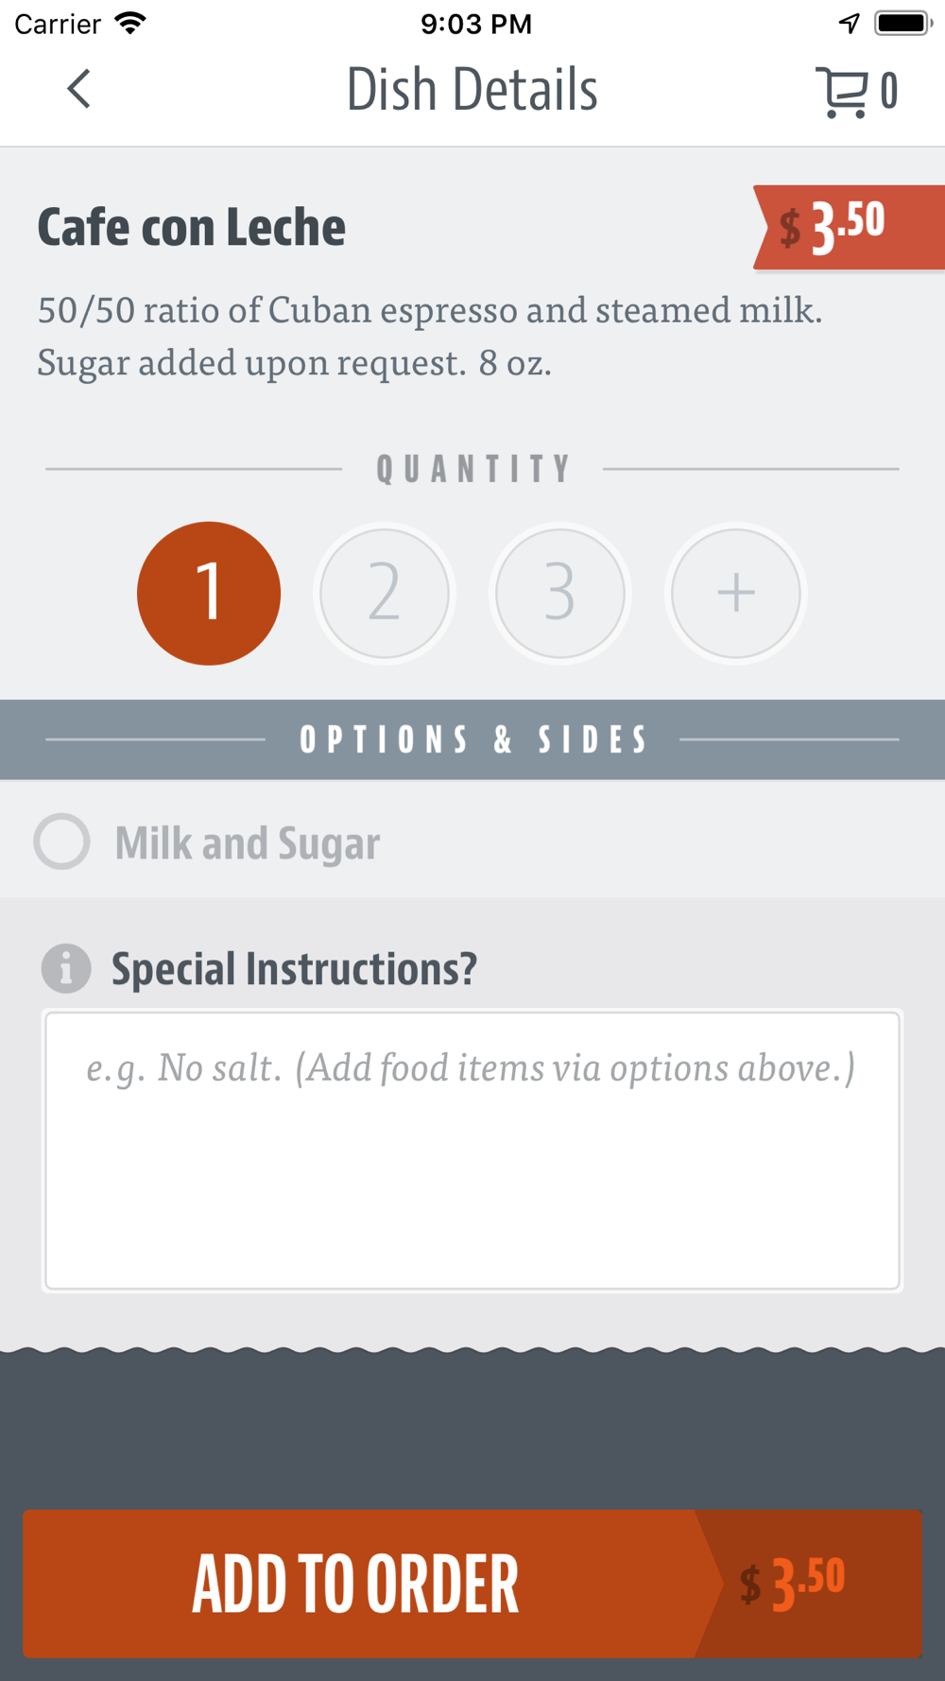Toggle the Milk and Sugar option

[x=62, y=841]
